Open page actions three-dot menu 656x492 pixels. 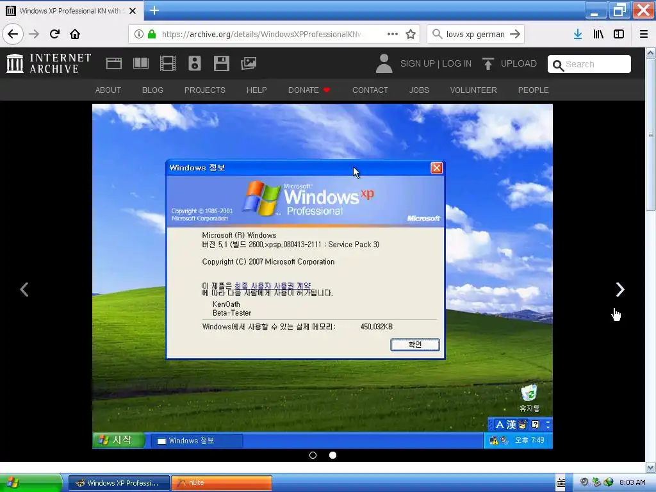(x=393, y=34)
